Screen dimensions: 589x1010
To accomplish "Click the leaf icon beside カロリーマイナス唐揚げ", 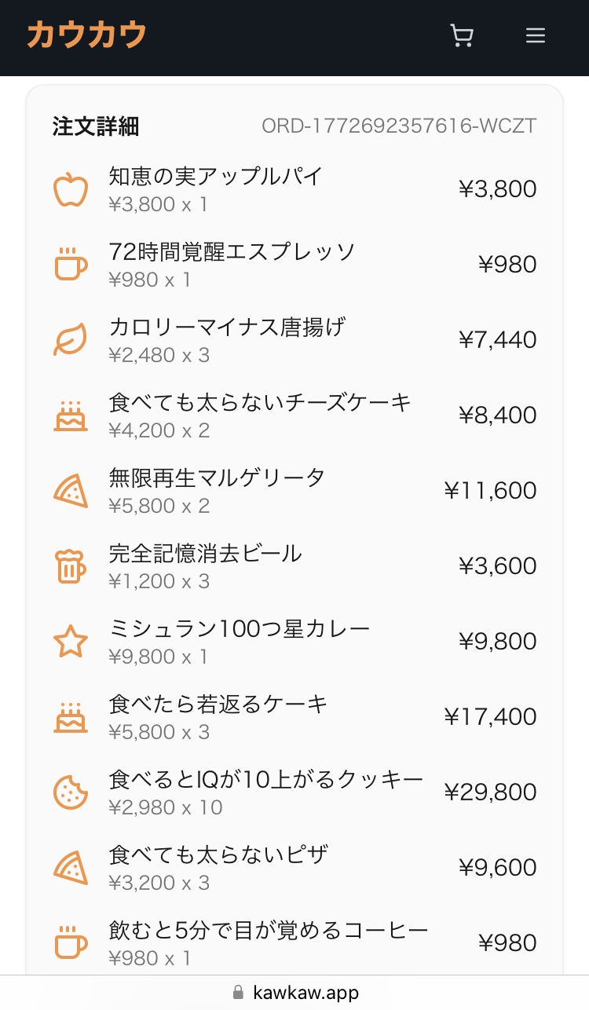I will click(x=71, y=340).
